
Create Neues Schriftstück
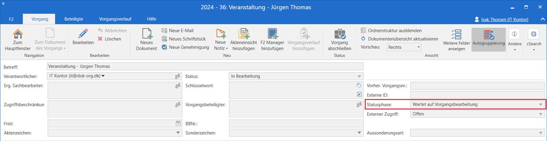[183, 39]
